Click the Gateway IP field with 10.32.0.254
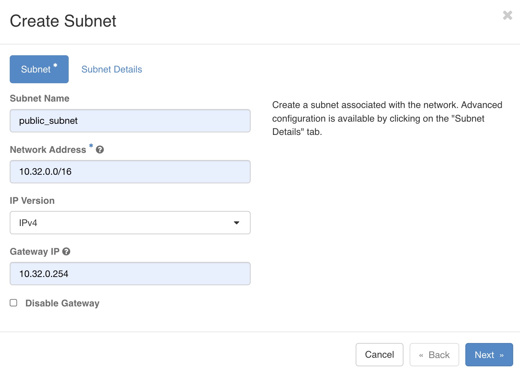The image size is (520, 376). click(x=130, y=274)
